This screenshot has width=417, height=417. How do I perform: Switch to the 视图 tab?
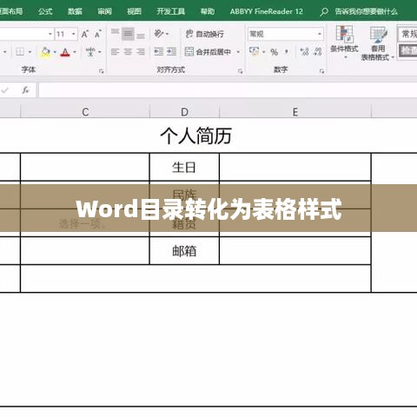click(134, 11)
